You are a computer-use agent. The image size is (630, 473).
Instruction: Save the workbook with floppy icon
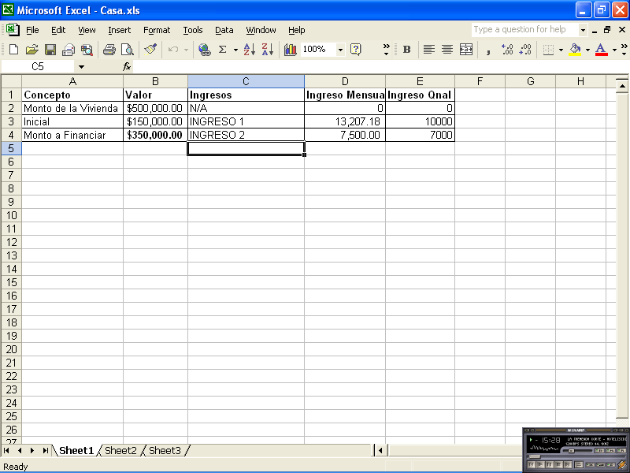click(x=50, y=50)
